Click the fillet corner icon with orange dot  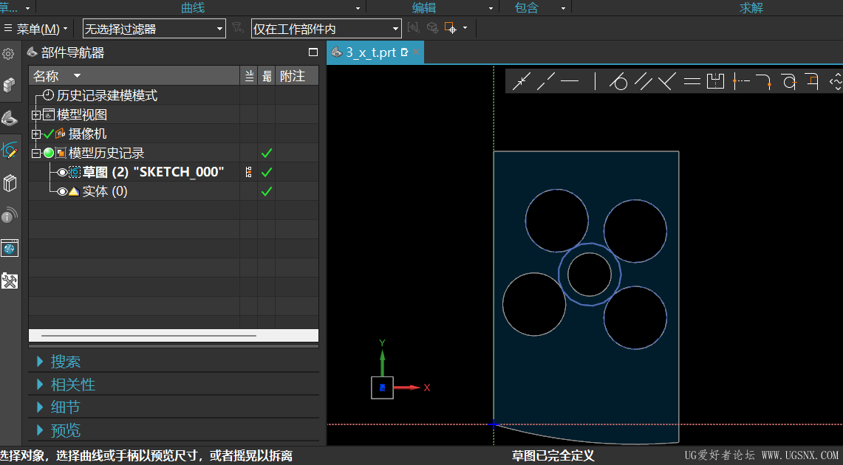coord(764,82)
